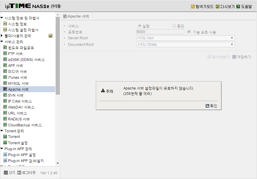The height and width of the screenshot is (179, 257).
Task: Confirm the warning with 확인 button
Action: pos(211,106)
